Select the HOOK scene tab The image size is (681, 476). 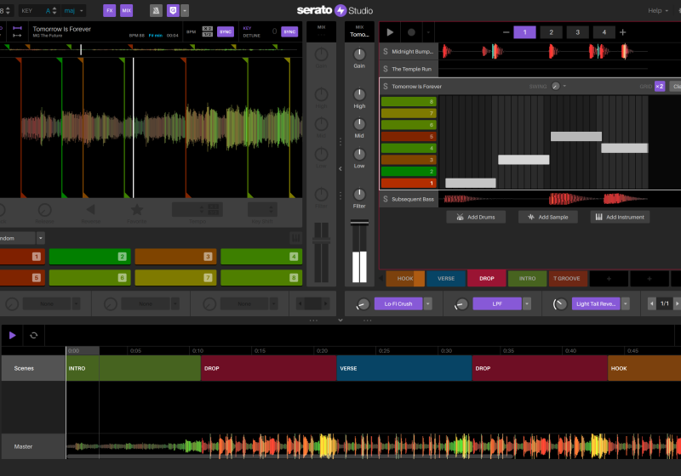point(405,278)
